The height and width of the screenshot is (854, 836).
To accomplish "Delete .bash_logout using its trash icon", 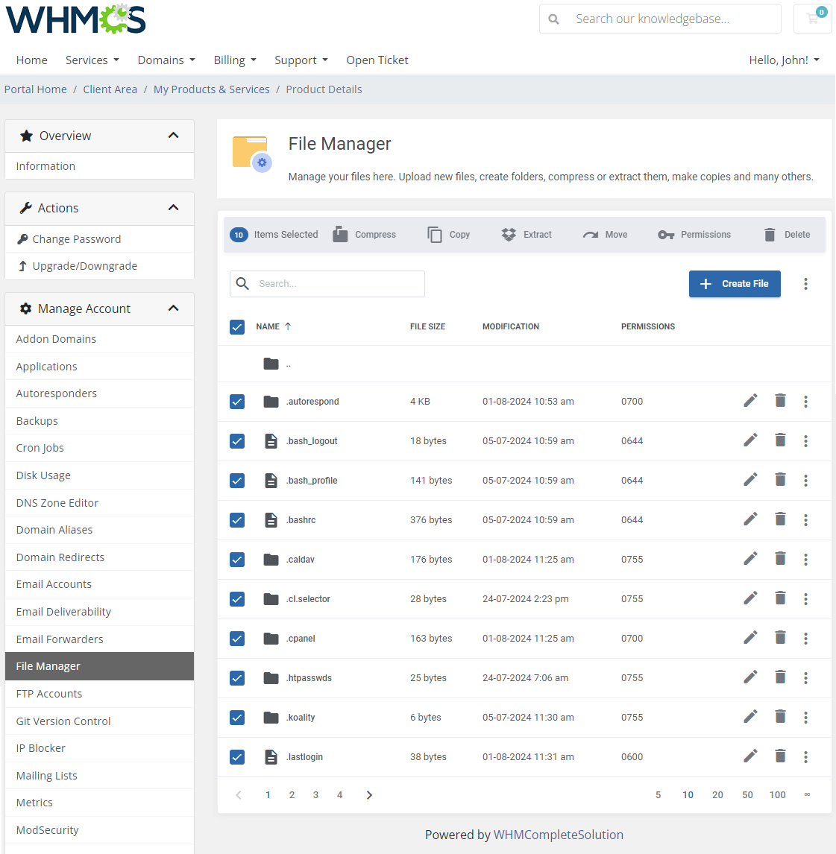I will pos(780,440).
